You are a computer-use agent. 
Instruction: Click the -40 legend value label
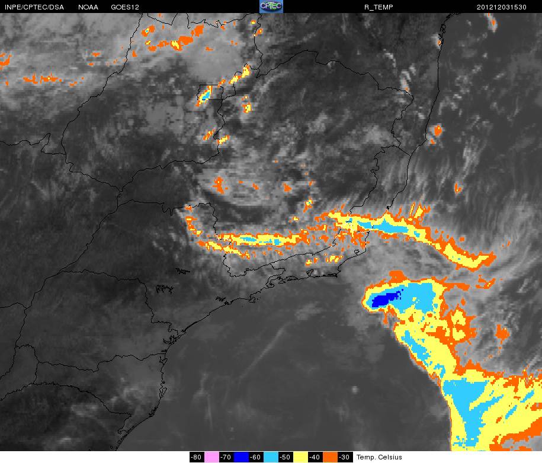click(315, 457)
